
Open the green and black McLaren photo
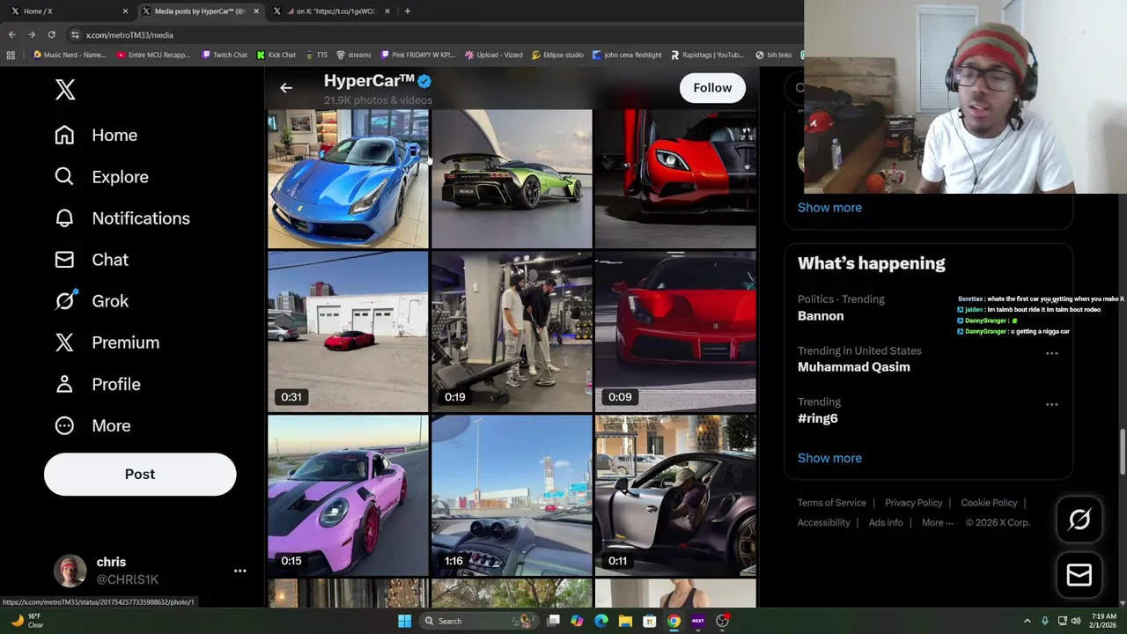(x=512, y=179)
